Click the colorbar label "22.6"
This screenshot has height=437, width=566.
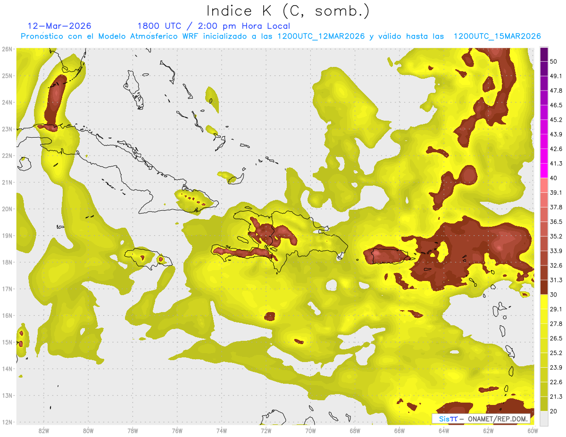point(556,382)
